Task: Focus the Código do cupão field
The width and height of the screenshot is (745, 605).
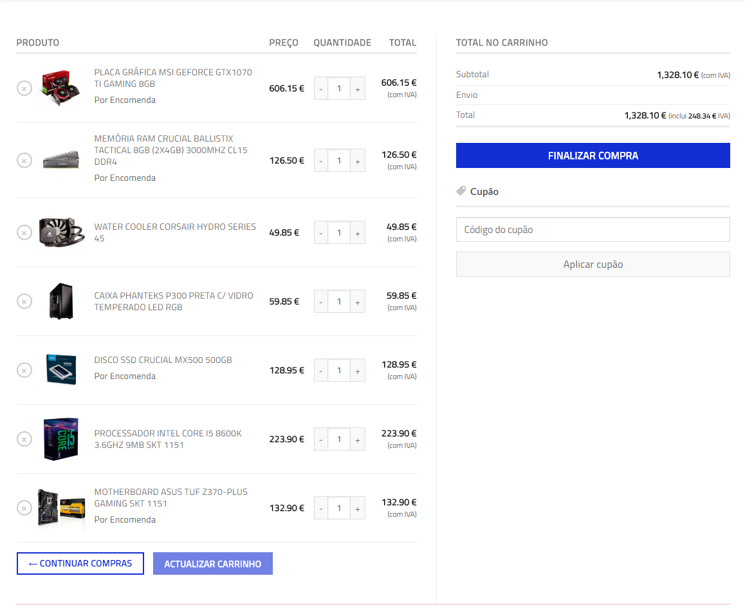Action: tap(593, 230)
